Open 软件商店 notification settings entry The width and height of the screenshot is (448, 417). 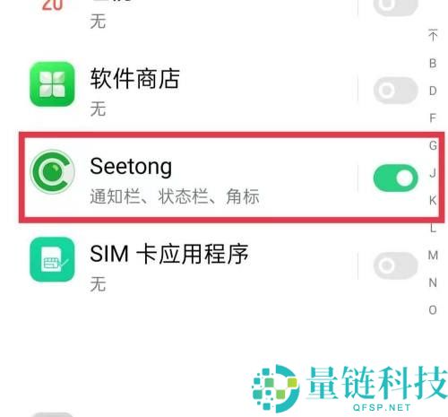tap(191, 91)
